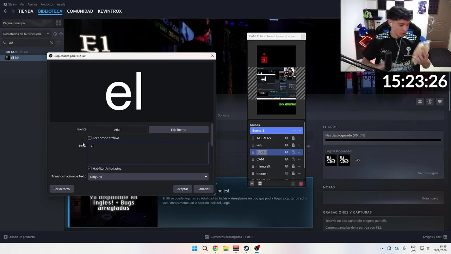Lock the TEXTO layer
Screen dimensions: 451x254
[x=293, y=152]
